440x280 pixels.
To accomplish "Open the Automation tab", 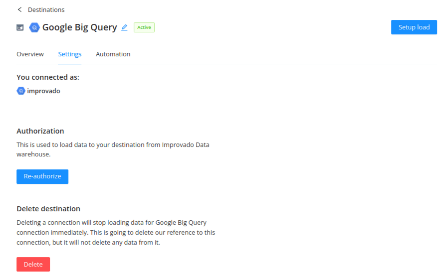I will (x=113, y=54).
